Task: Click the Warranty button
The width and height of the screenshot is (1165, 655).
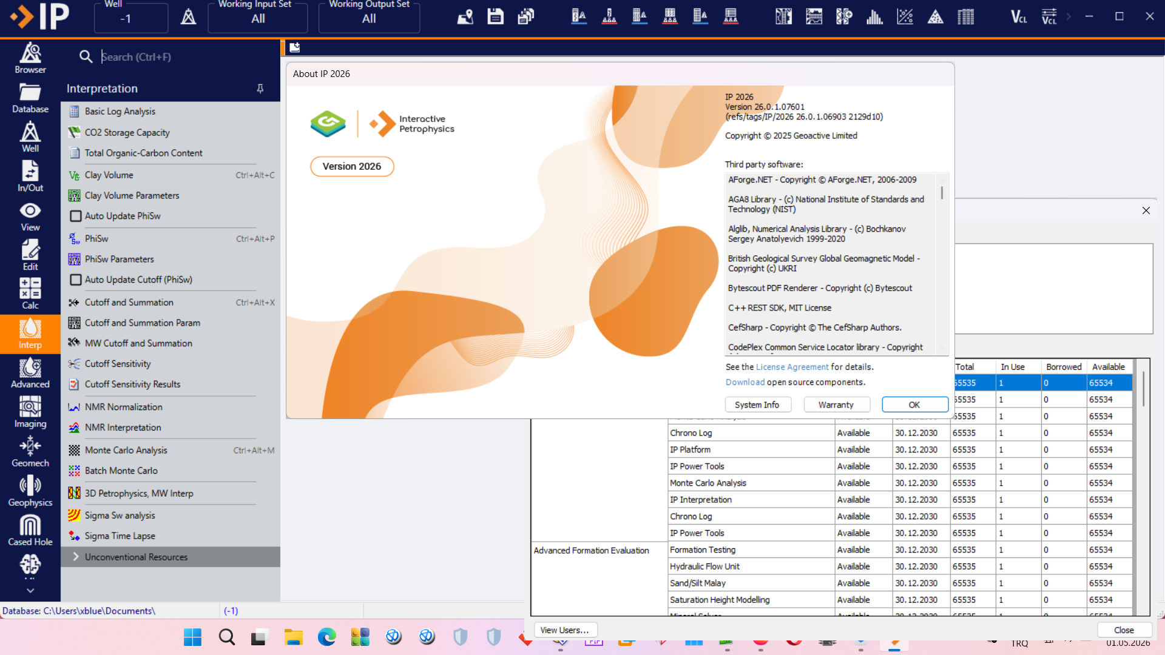Action: pos(836,405)
